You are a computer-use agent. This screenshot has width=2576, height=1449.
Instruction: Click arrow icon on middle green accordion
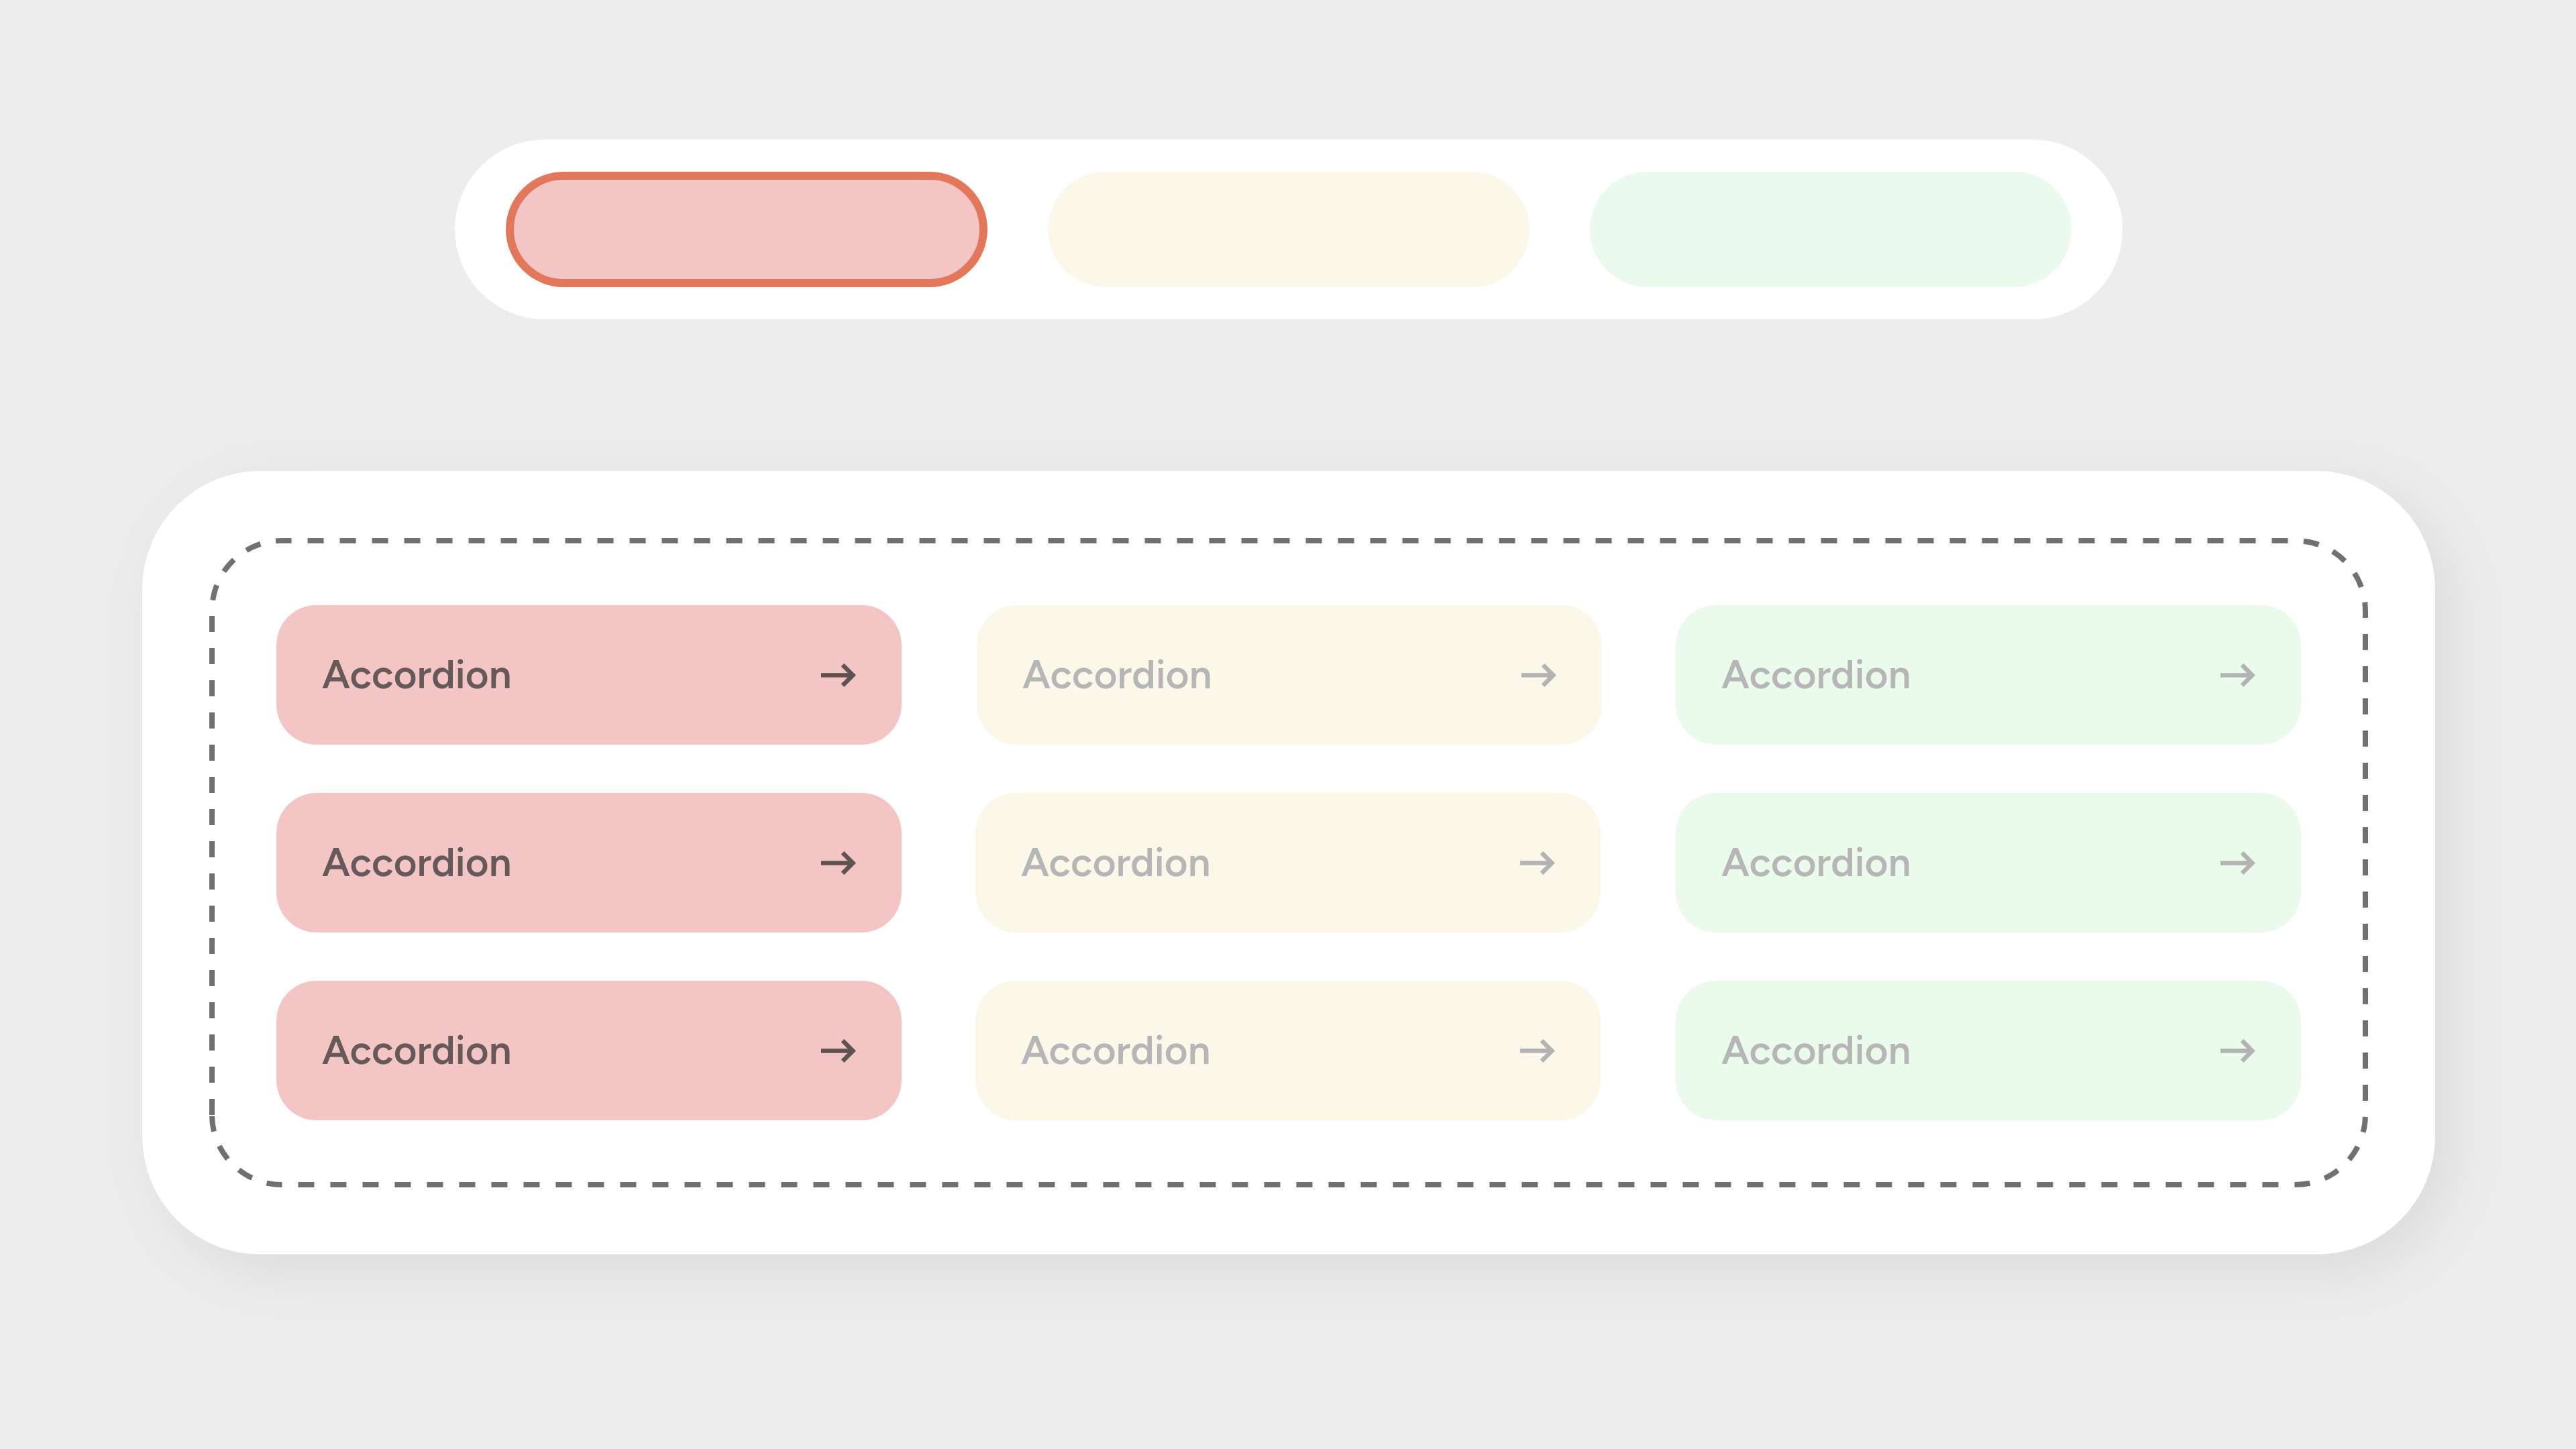point(2237,863)
